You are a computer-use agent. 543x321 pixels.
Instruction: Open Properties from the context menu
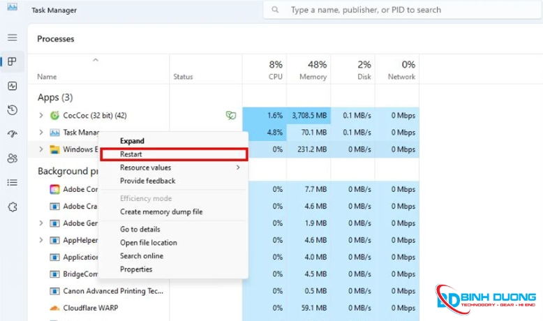[x=174, y=269]
